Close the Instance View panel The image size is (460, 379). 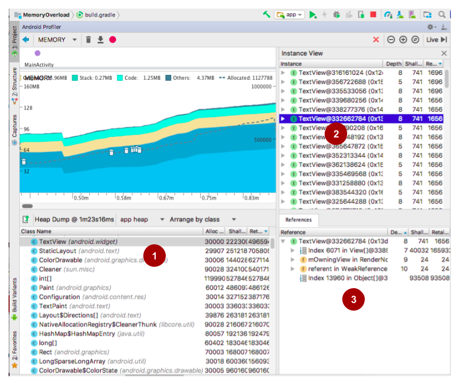[444, 53]
